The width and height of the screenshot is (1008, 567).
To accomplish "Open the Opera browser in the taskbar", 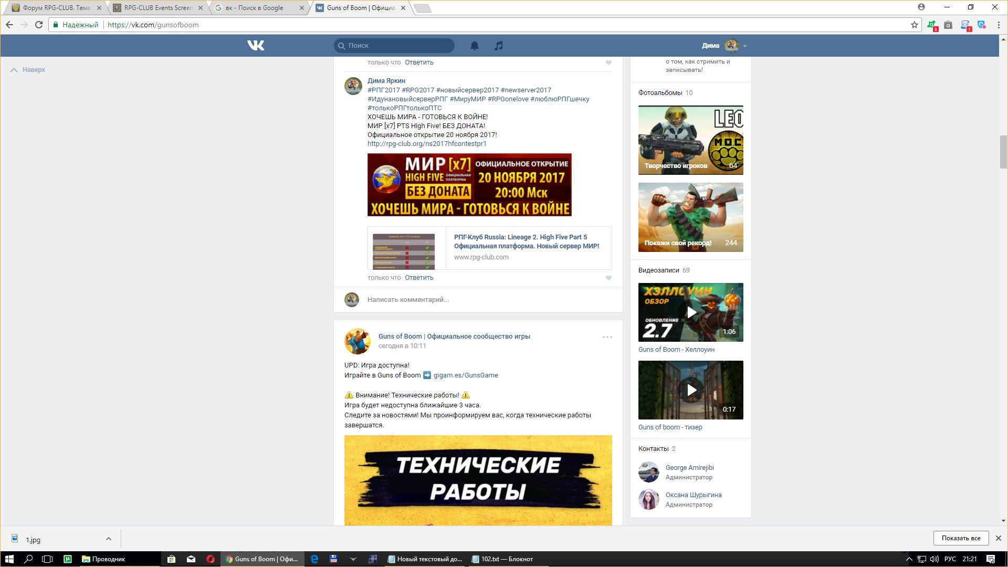I will coord(211,559).
